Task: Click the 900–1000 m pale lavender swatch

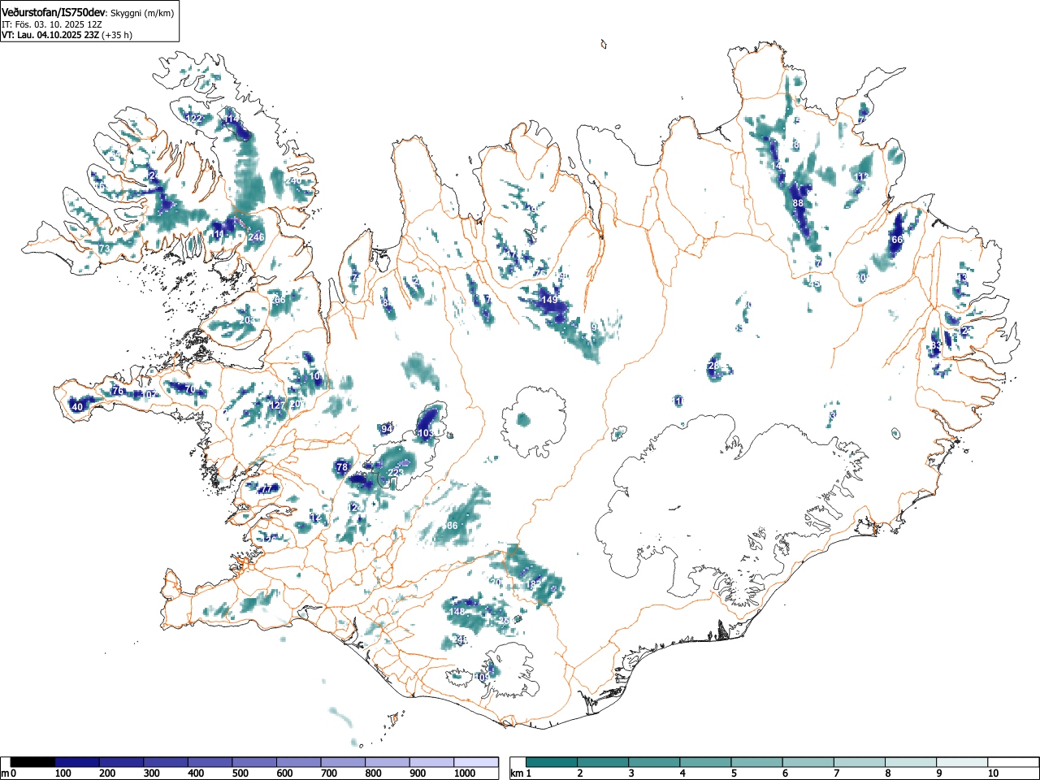Action: pos(431,762)
